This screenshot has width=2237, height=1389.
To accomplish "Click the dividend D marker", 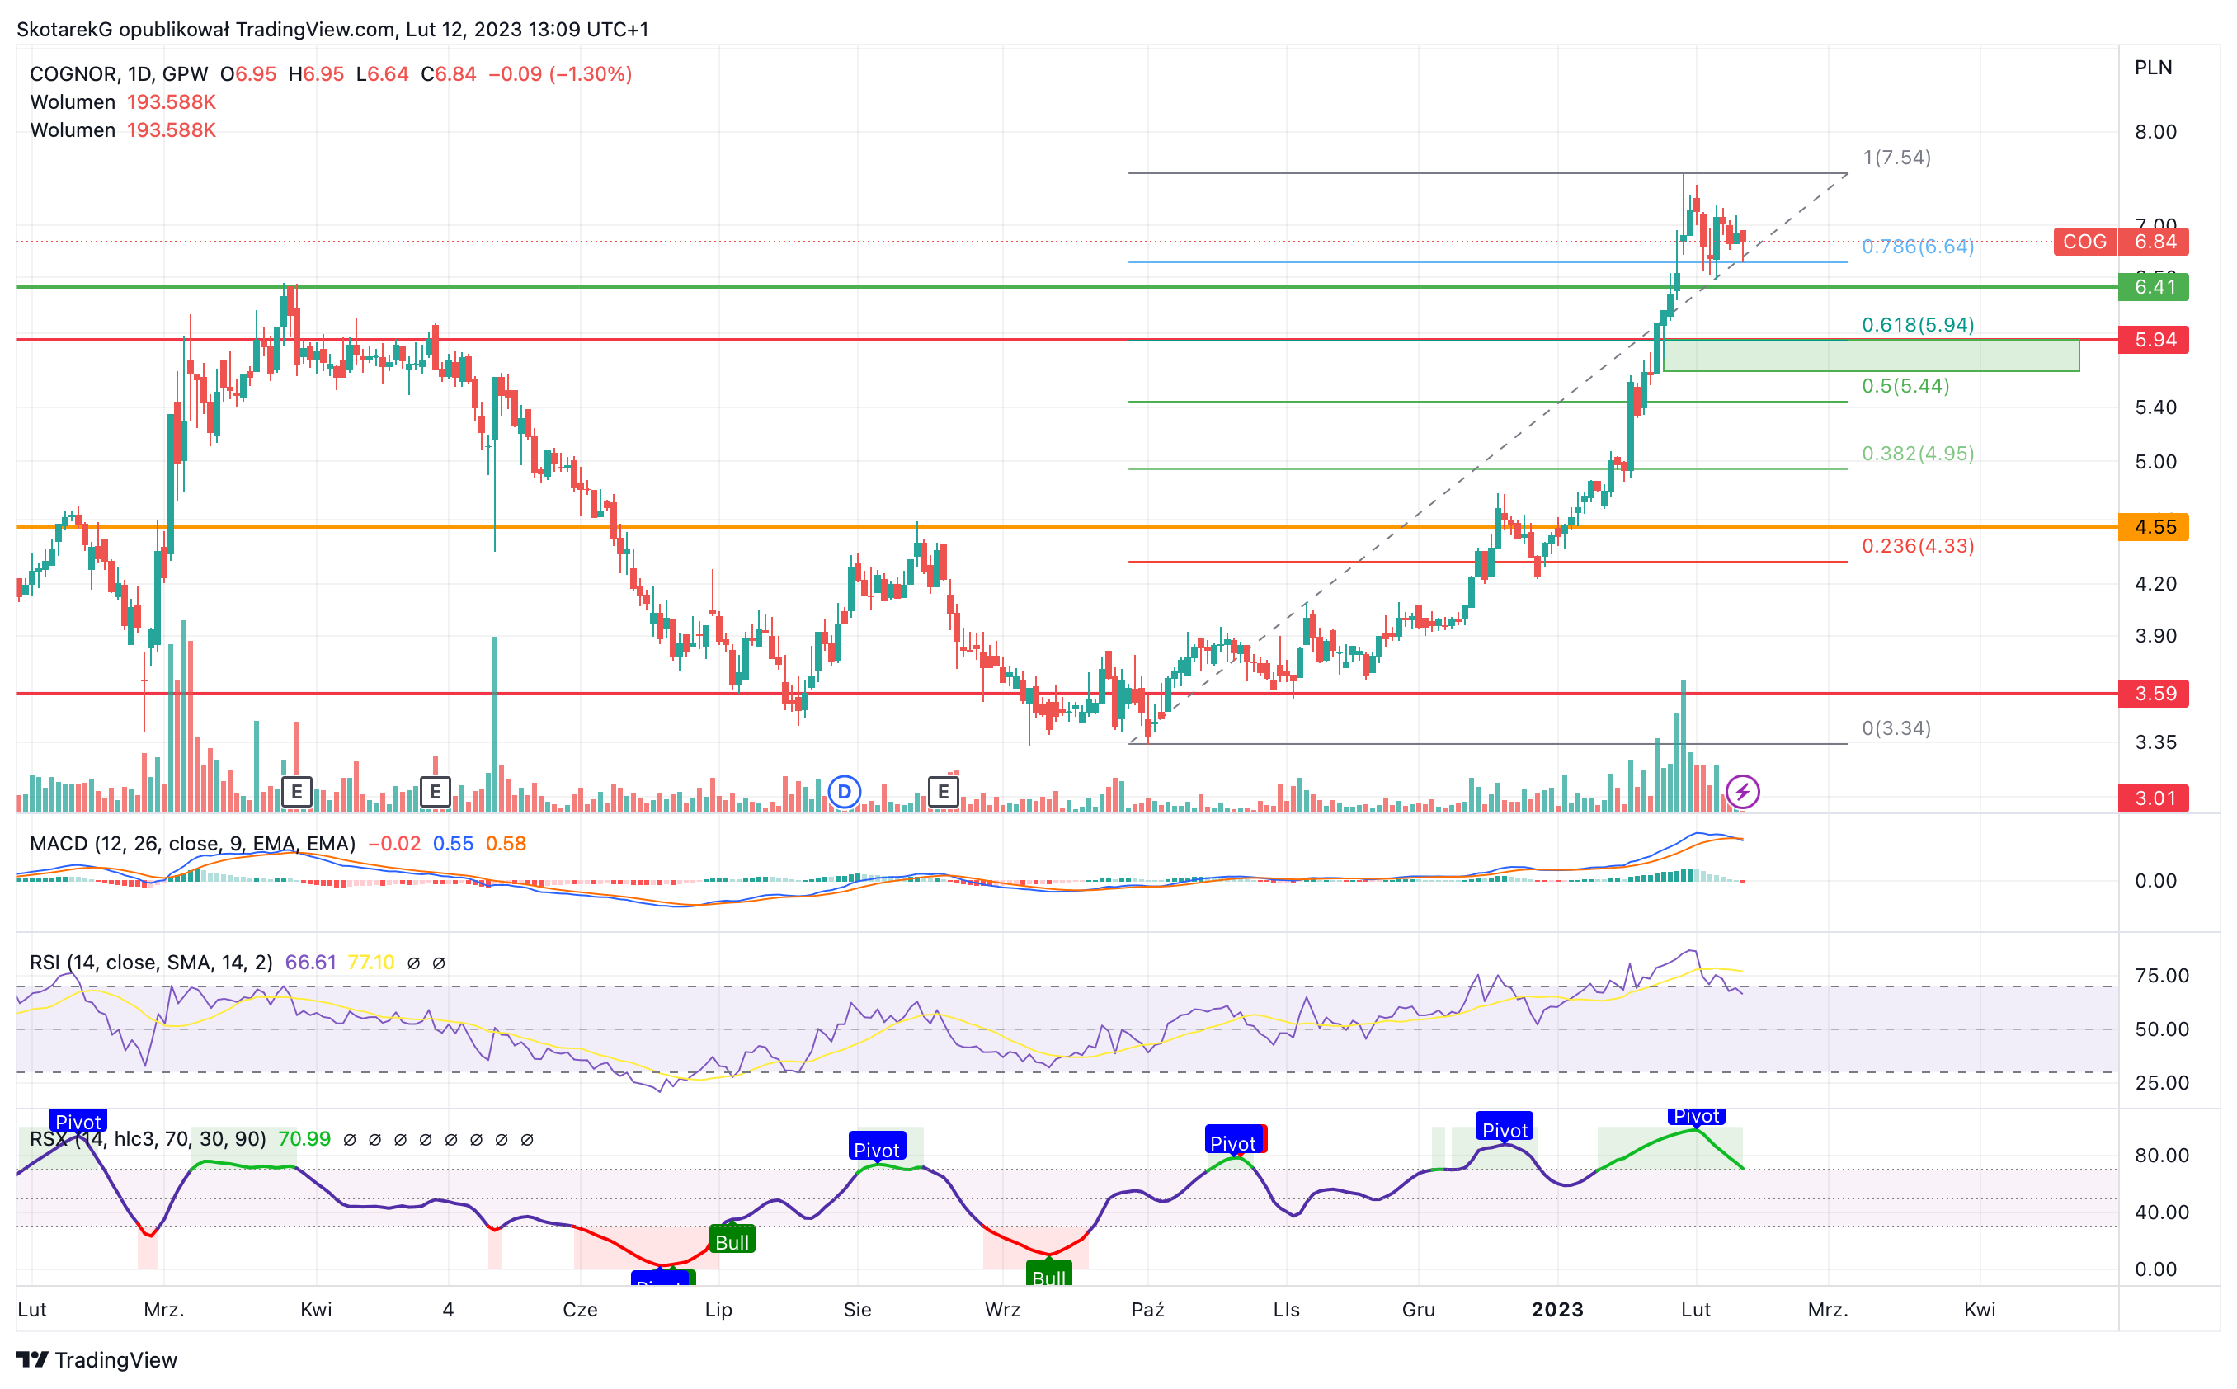I will tap(845, 792).
